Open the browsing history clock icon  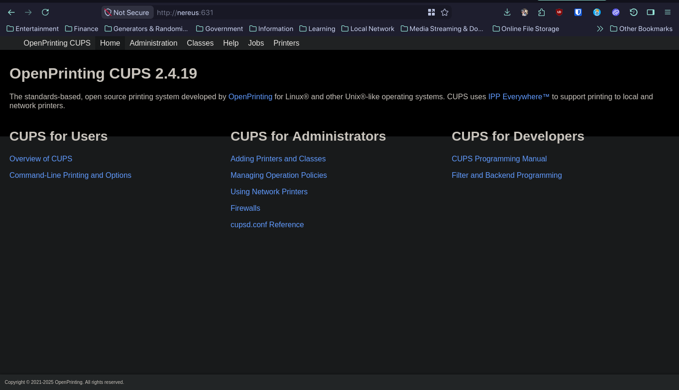point(634,12)
